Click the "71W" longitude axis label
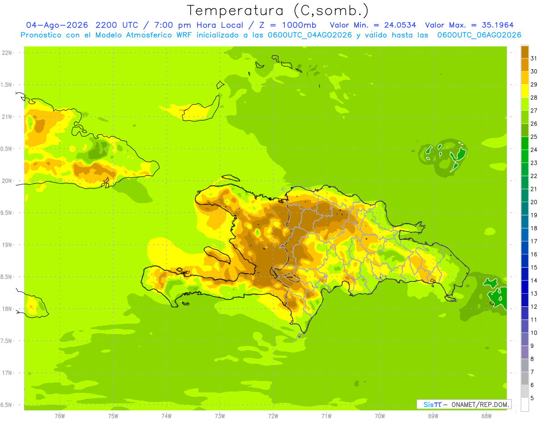The image size is (546, 422). point(326,416)
